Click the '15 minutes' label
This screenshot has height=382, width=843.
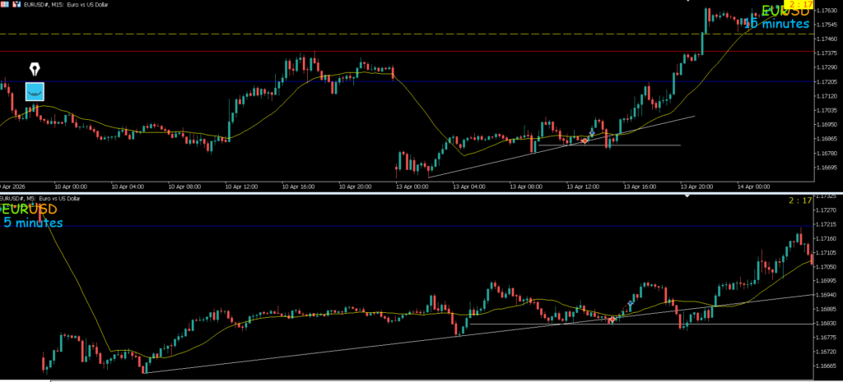[776, 24]
